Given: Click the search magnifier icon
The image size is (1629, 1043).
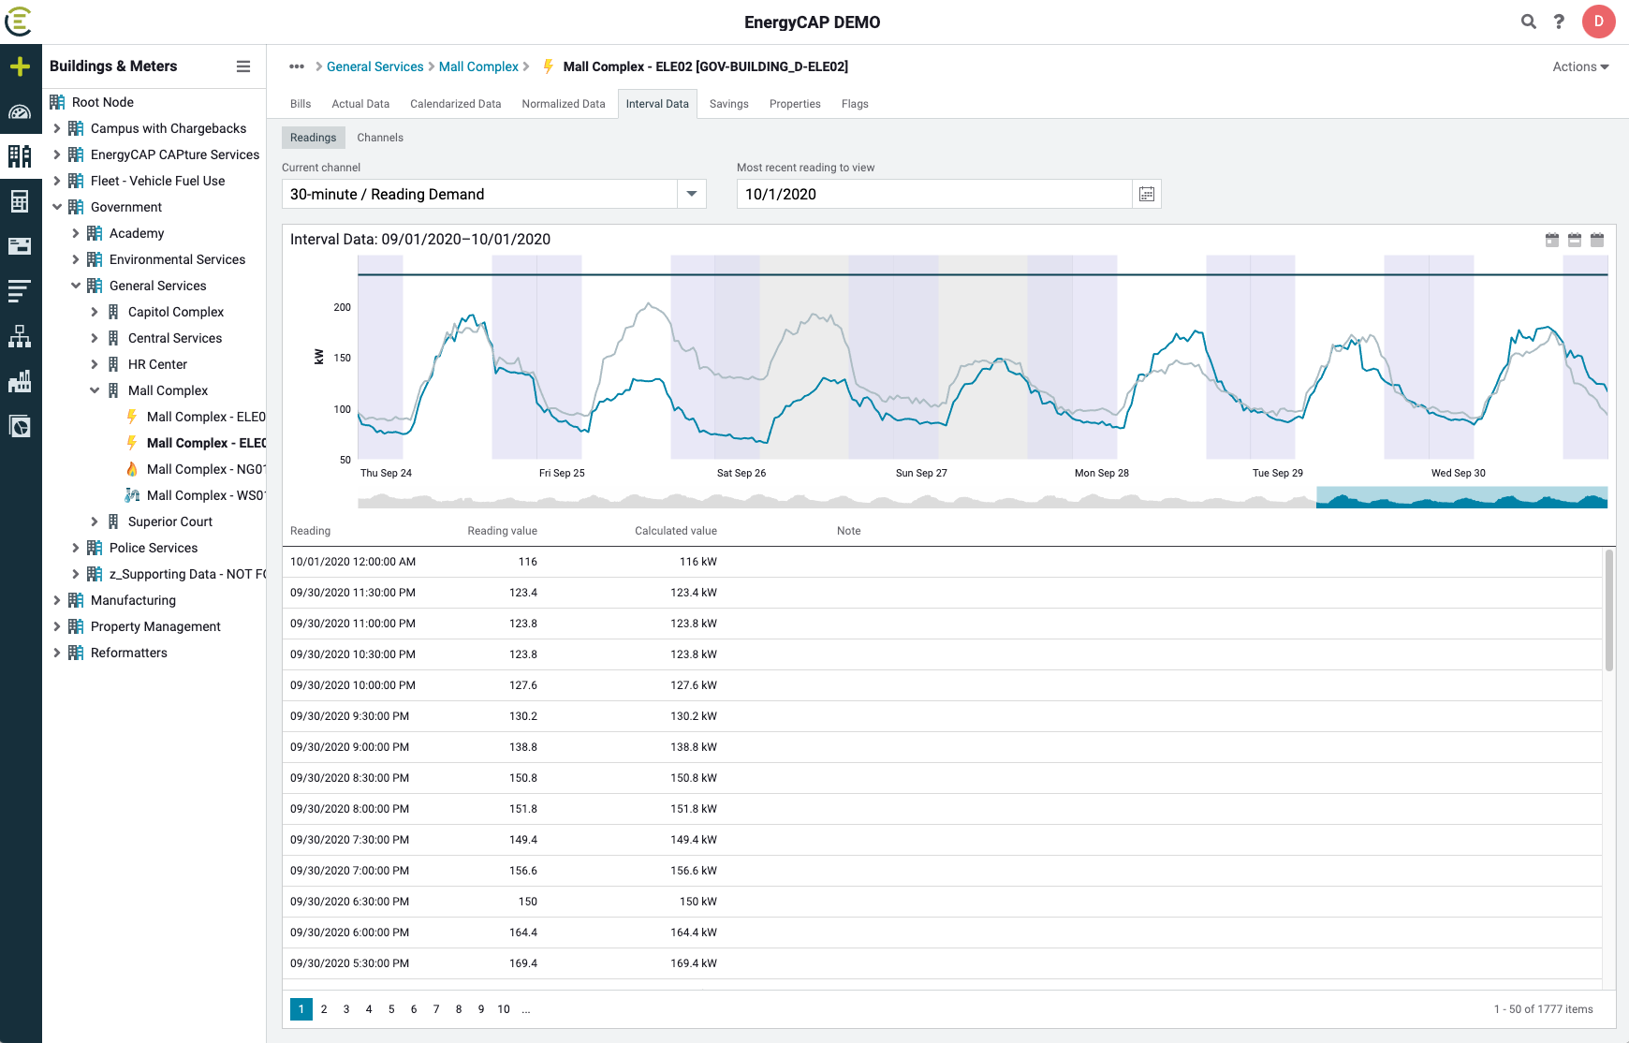Looking at the screenshot, I should pos(1529,22).
